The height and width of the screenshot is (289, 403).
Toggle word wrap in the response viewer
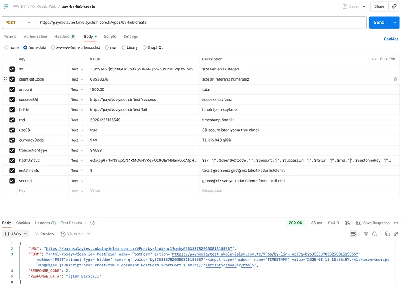[x=353, y=234]
